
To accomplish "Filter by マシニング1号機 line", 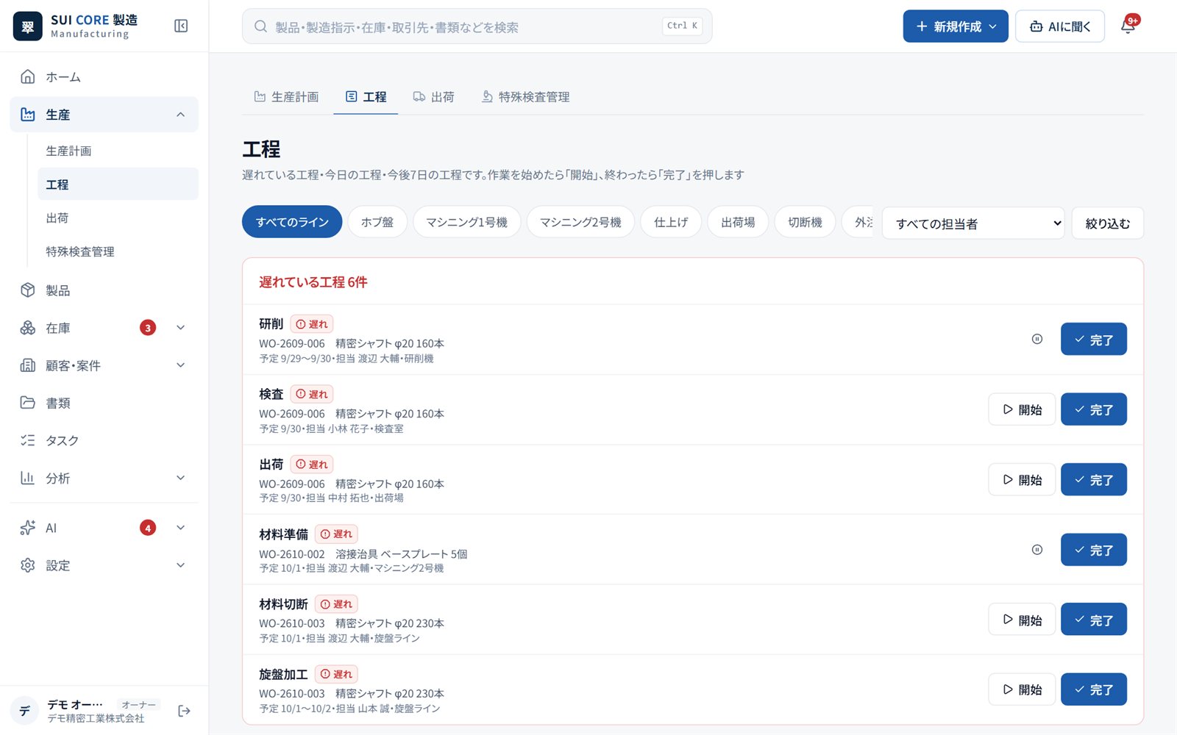I will (466, 222).
